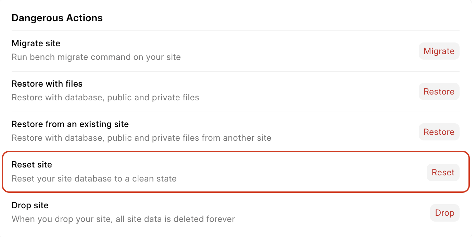Click the red Reset button
Image resolution: width=476 pixels, height=237 pixels.
click(x=443, y=172)
